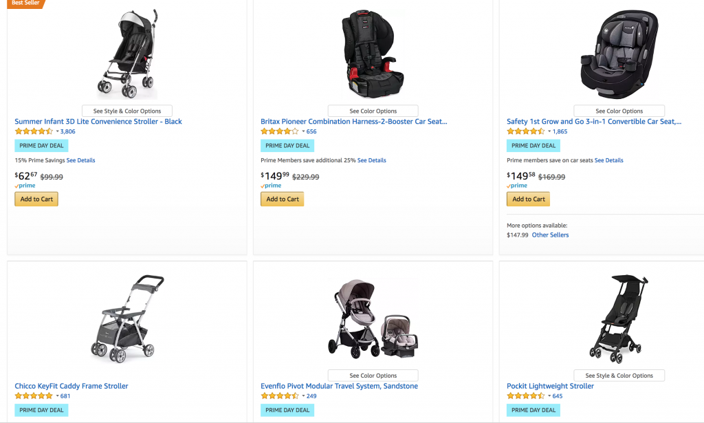Open the Other Sellers link

pos(550,235)
